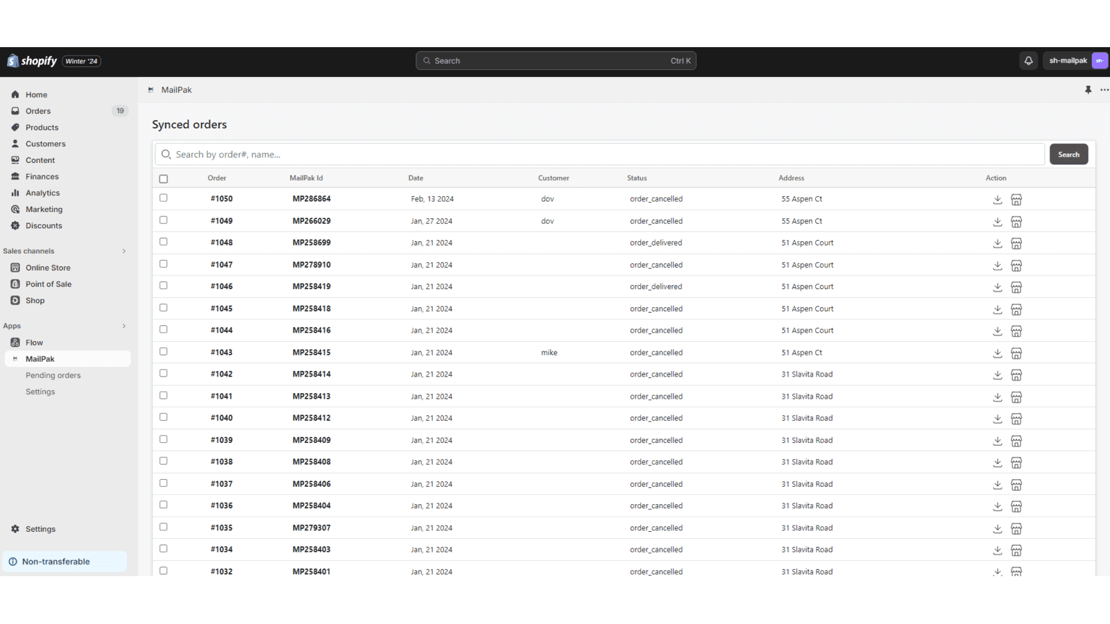Toggle the select-all orders checkbox
This screenshot has height=624, width=1110.
(x=164, y=179)
